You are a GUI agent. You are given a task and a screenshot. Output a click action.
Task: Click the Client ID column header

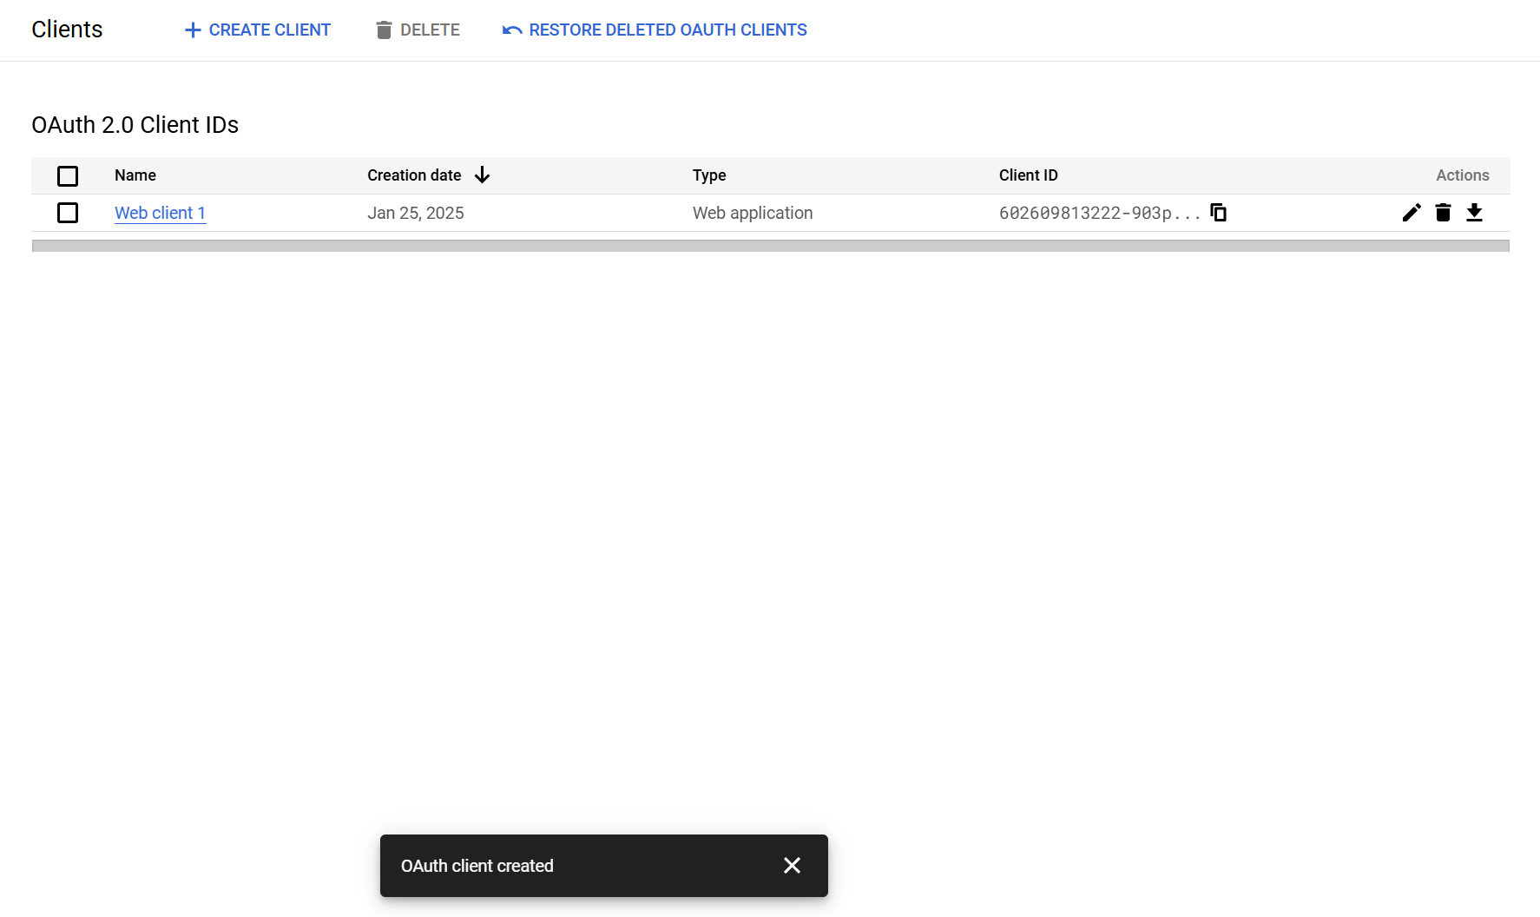tap(1028, 175)
